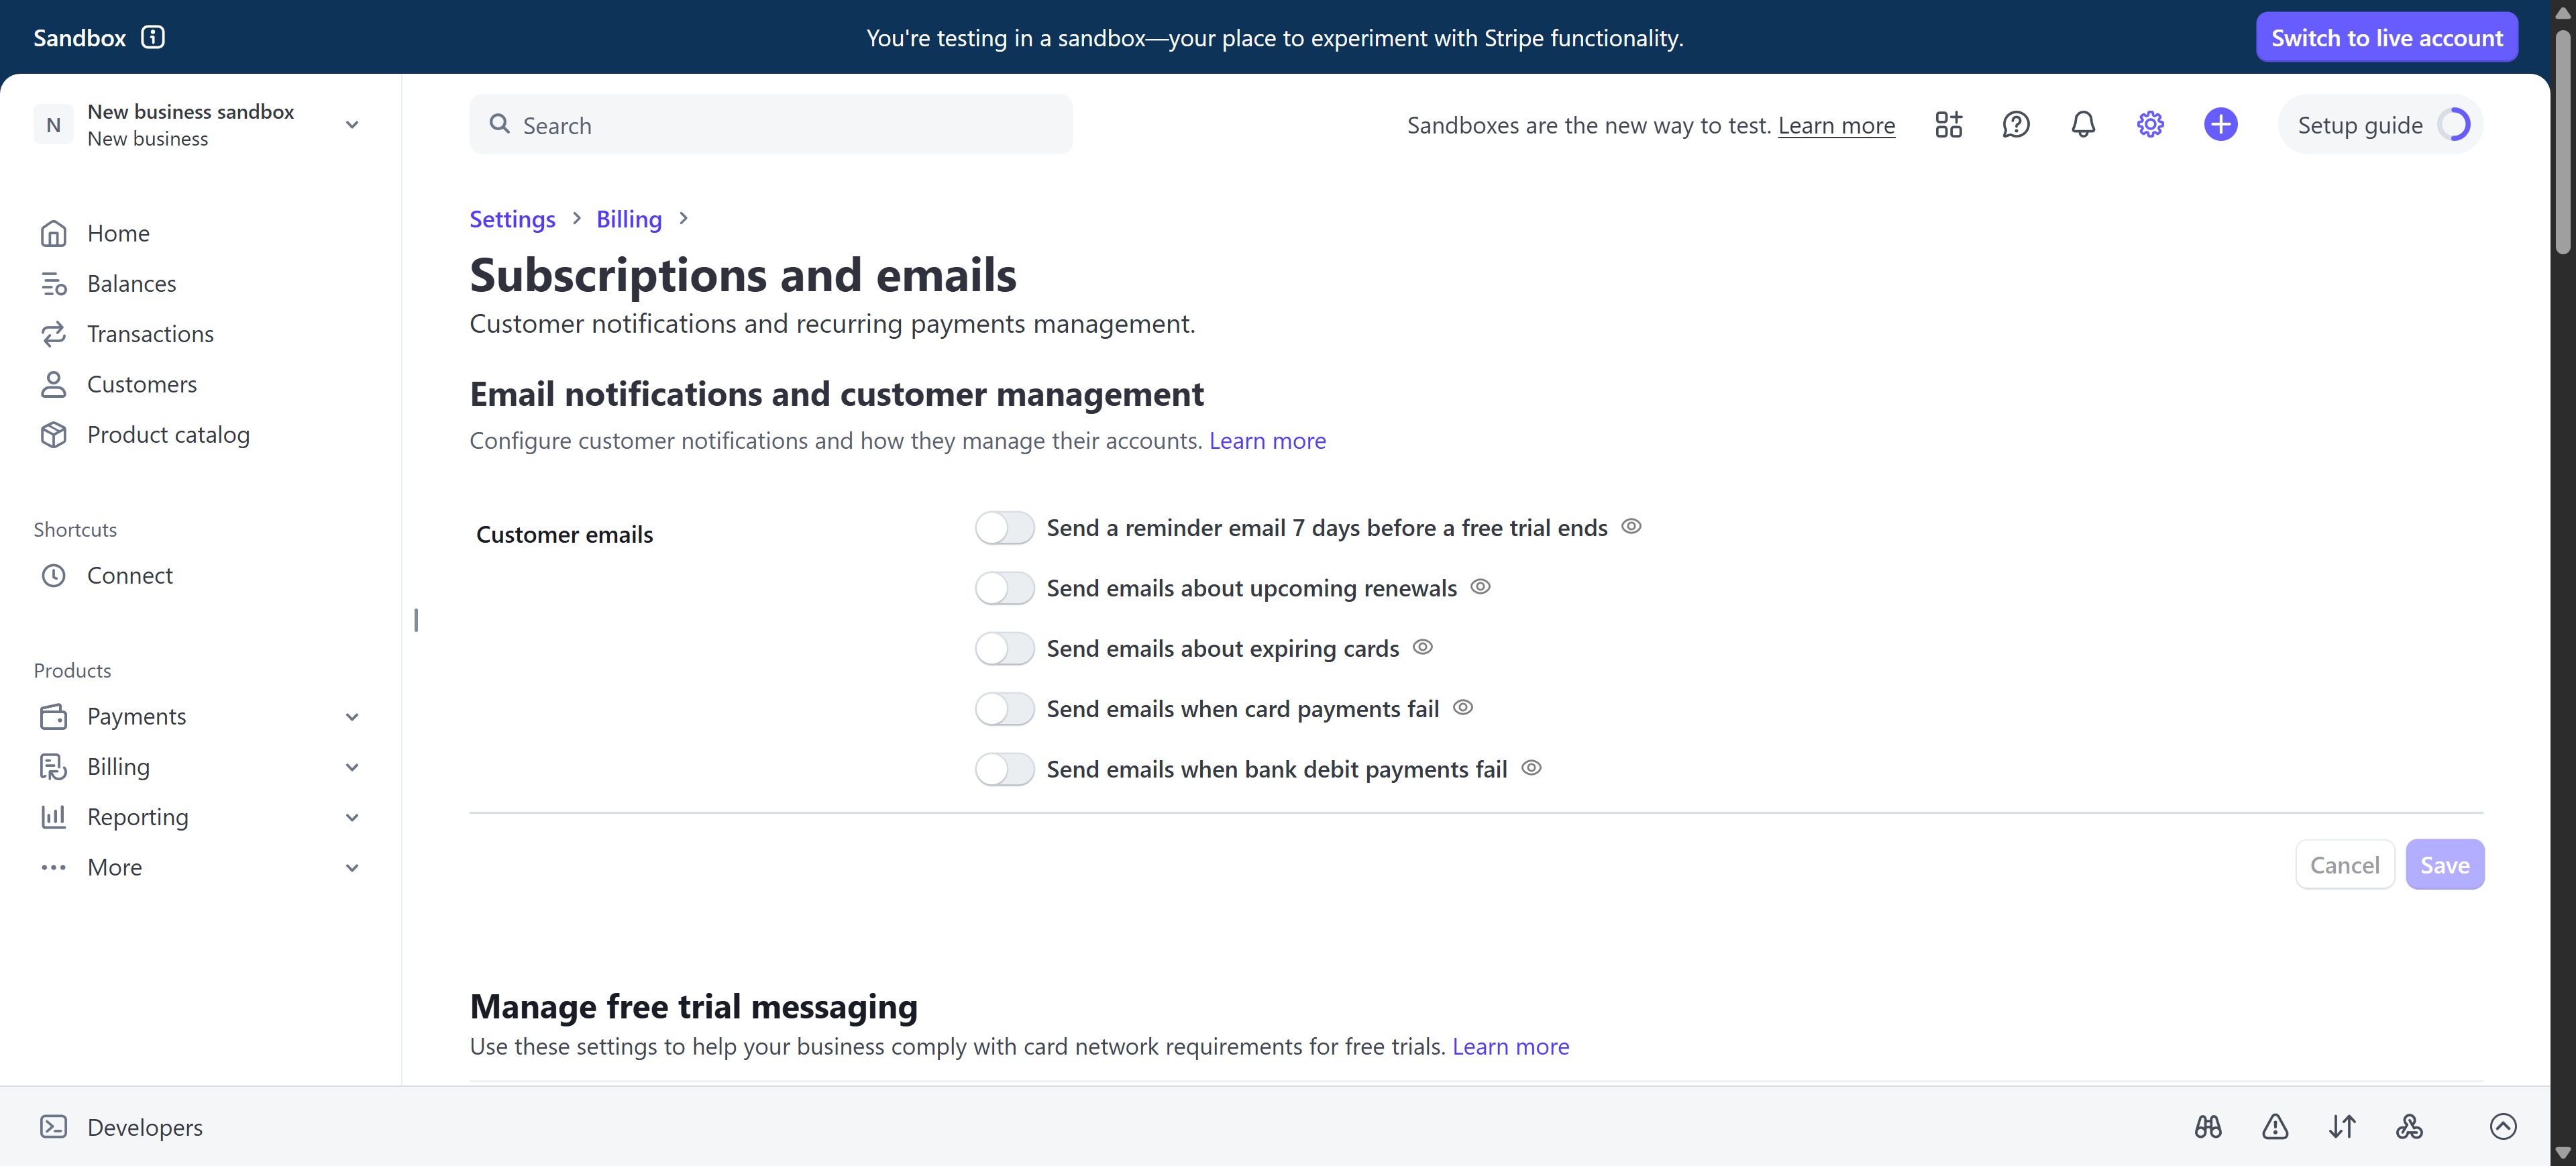The height and width of the screenshot is (1166, 2576).
Task: Expand the Billing section chevron
Action: 352,767
